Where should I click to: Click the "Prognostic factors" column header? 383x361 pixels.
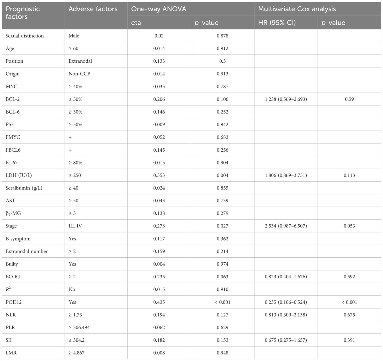[x=23, y=13]
